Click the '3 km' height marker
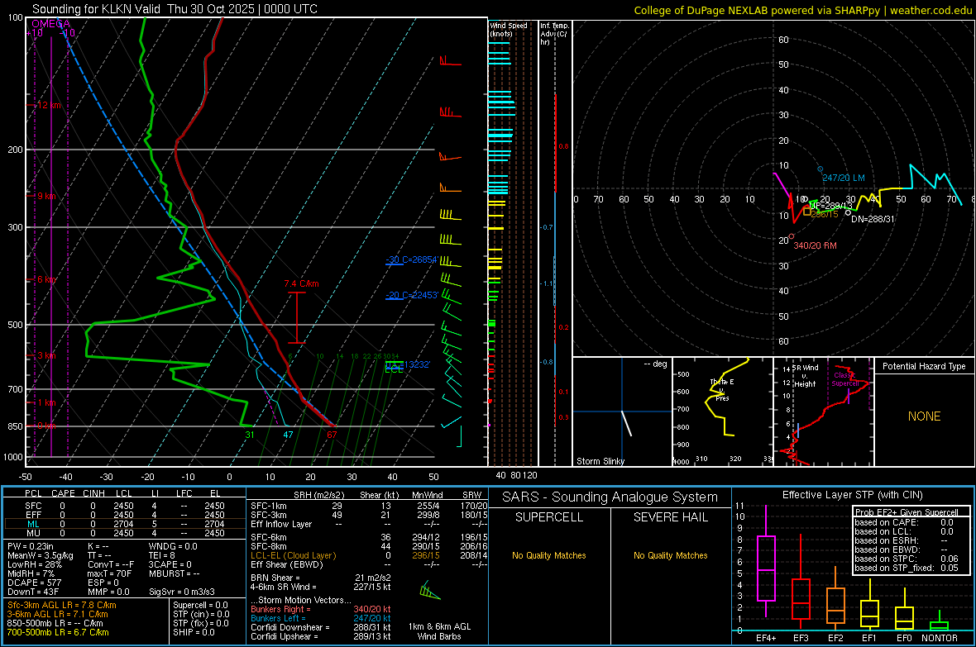The image size is (976, 647). (46, 355)
